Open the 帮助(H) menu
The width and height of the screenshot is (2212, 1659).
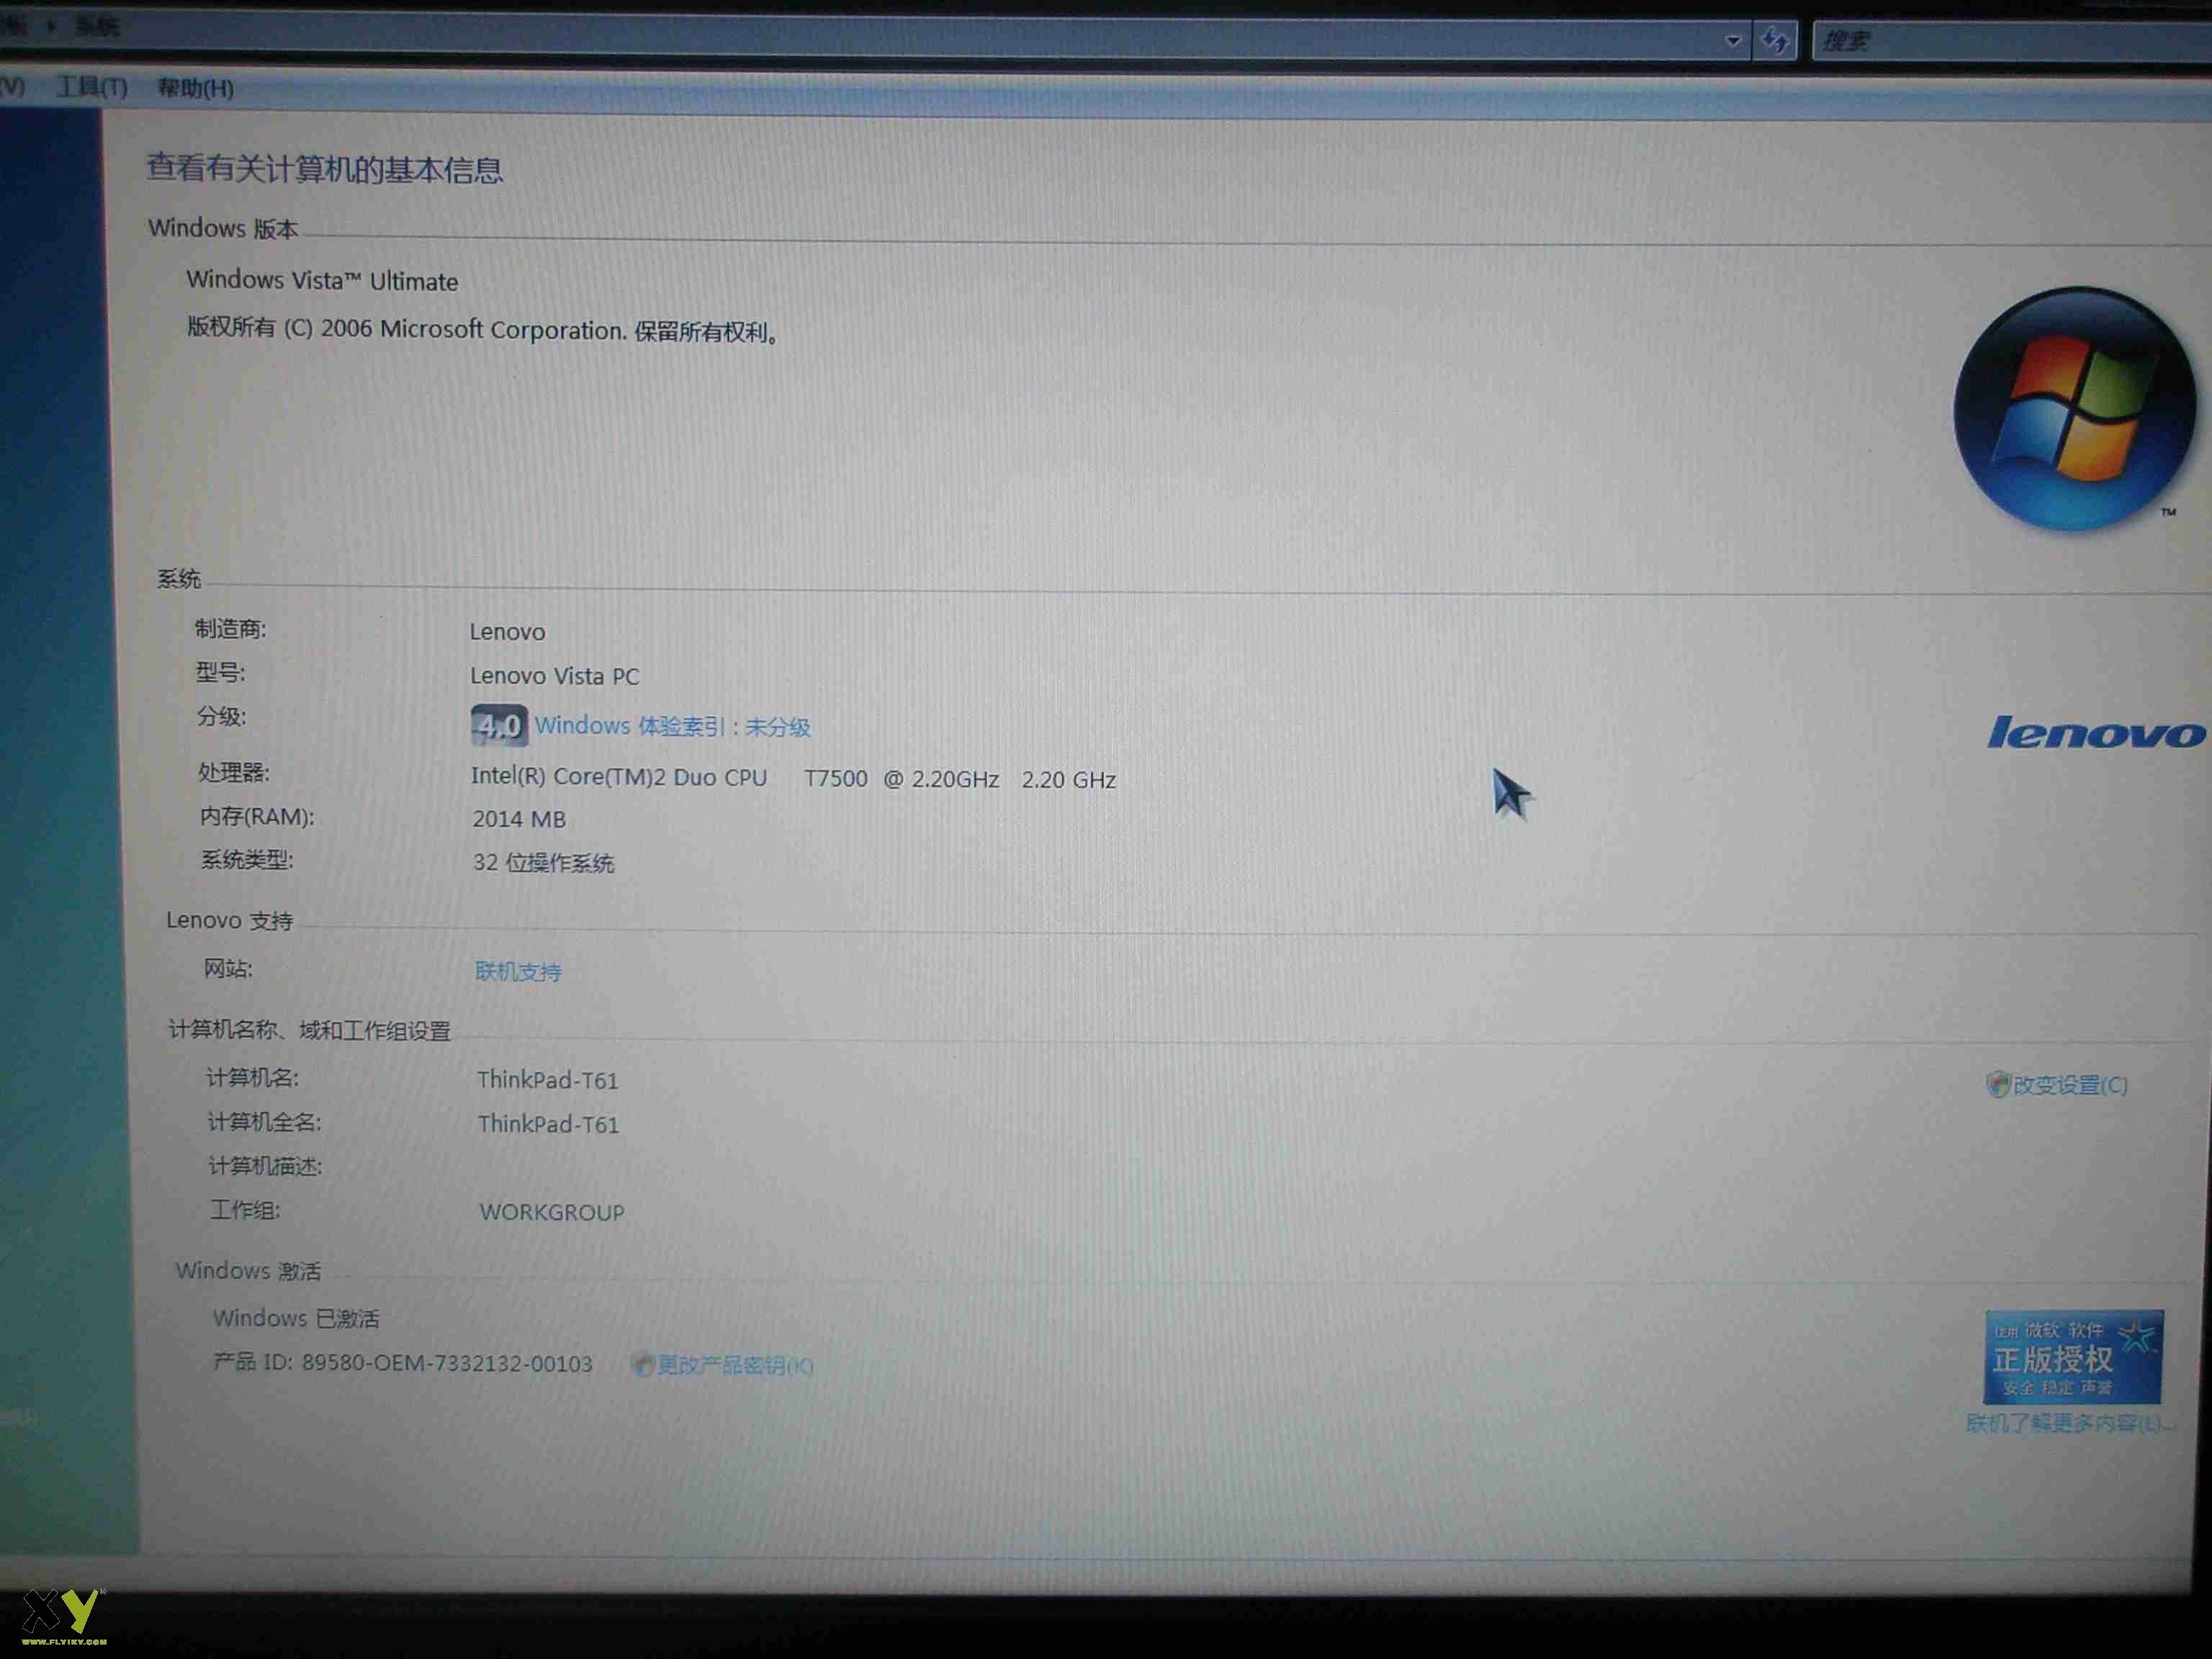[196, 89]
